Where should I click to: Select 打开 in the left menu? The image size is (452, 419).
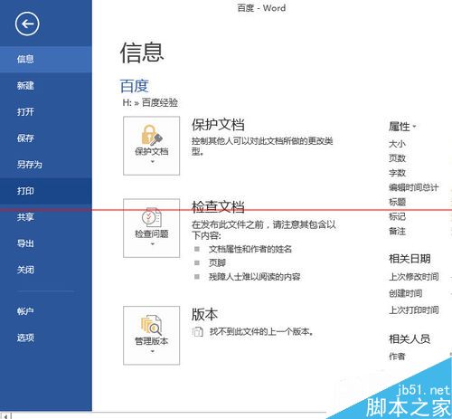pyautogui.click(x=46, y=112)
